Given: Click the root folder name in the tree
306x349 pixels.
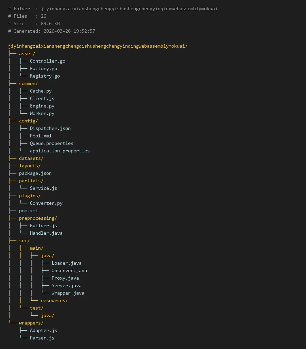Looking at the screenshot, I should click(x=98, y=46).
